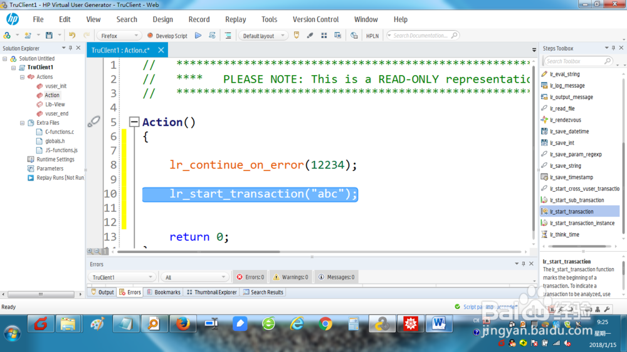This screenshot has width=627, height=352.
Task: Click the editor horizontal scrollbar
Action: (x=199, y=252)
